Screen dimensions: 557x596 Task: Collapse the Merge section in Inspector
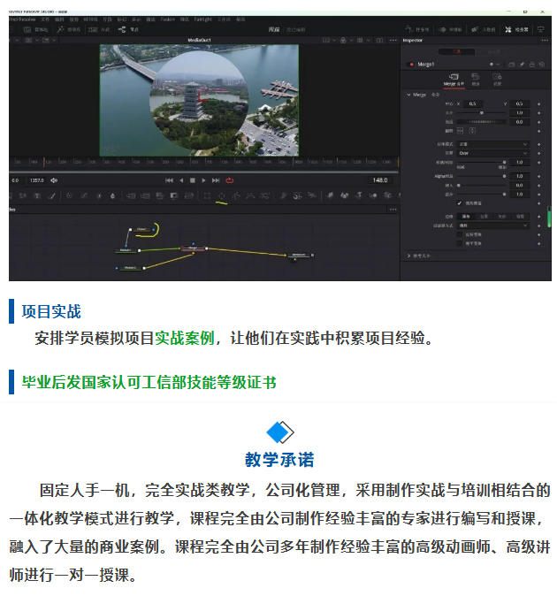click(x=408, y=95)
